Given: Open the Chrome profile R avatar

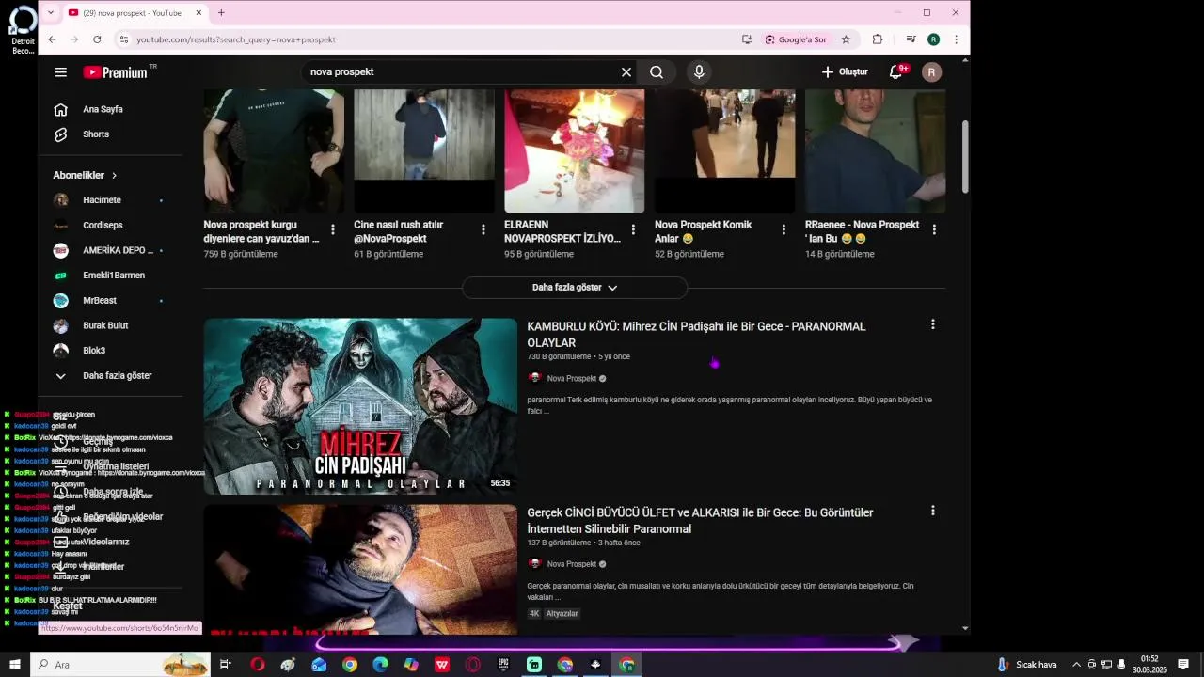Looking at the screenshot, I should click(x=933, y=39).
